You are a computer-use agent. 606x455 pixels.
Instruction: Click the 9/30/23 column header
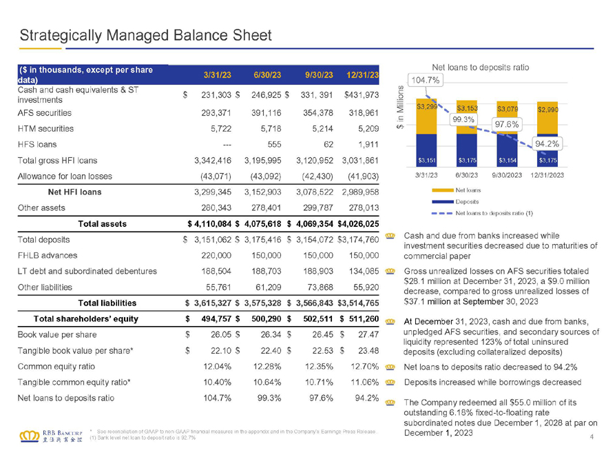coord(319,75)
